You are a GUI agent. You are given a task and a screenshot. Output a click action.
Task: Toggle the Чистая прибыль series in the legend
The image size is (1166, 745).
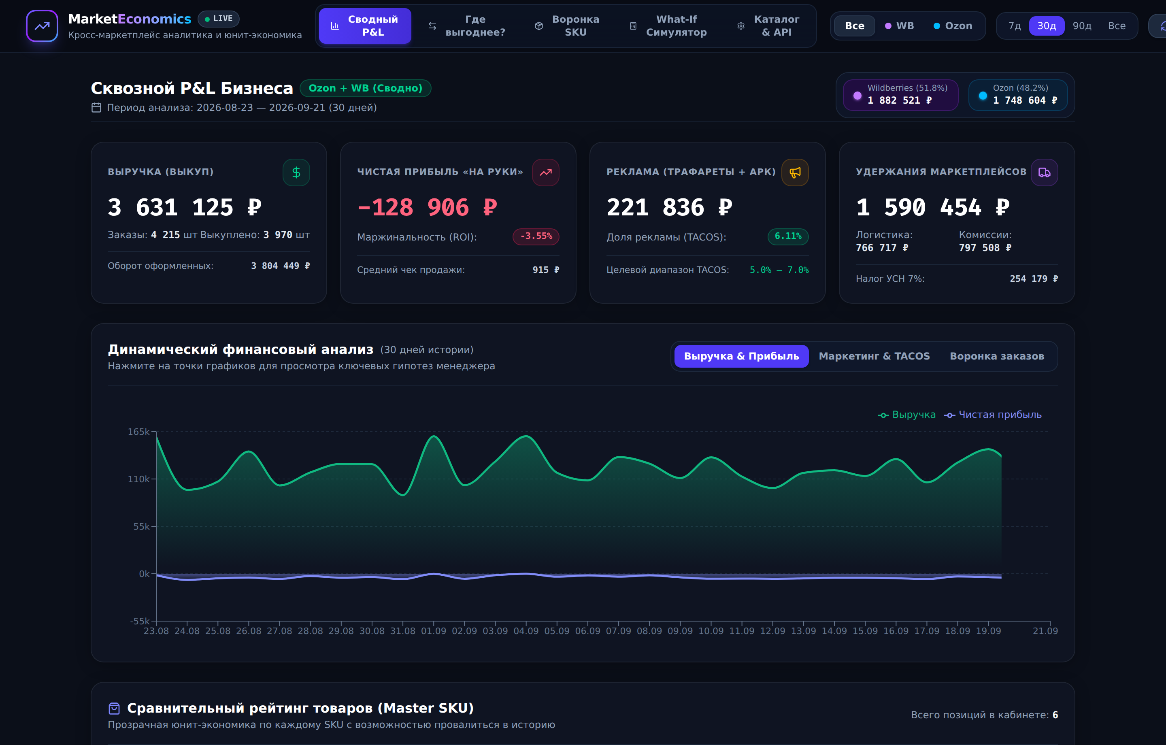tap(992, 415)
